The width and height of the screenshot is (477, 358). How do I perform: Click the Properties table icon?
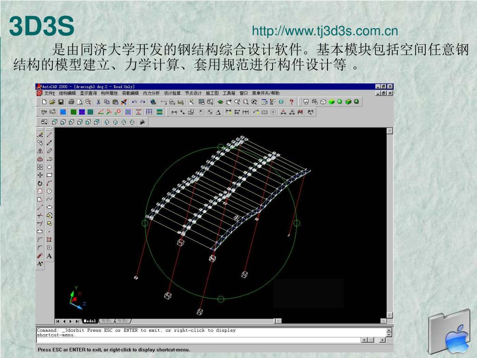pos(265,102)
